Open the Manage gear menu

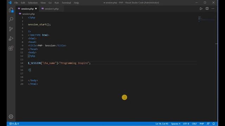pos(11,117)
